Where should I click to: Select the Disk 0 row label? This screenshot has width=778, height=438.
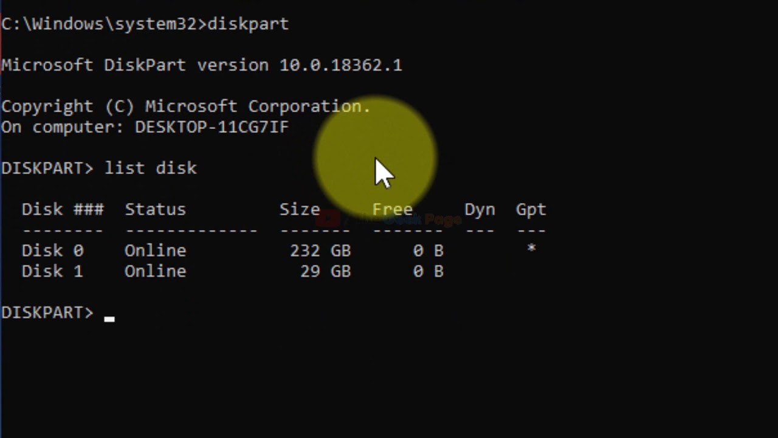click(52, 251)
